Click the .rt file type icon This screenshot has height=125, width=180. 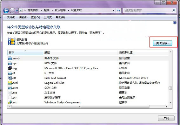tap(10, 73)
